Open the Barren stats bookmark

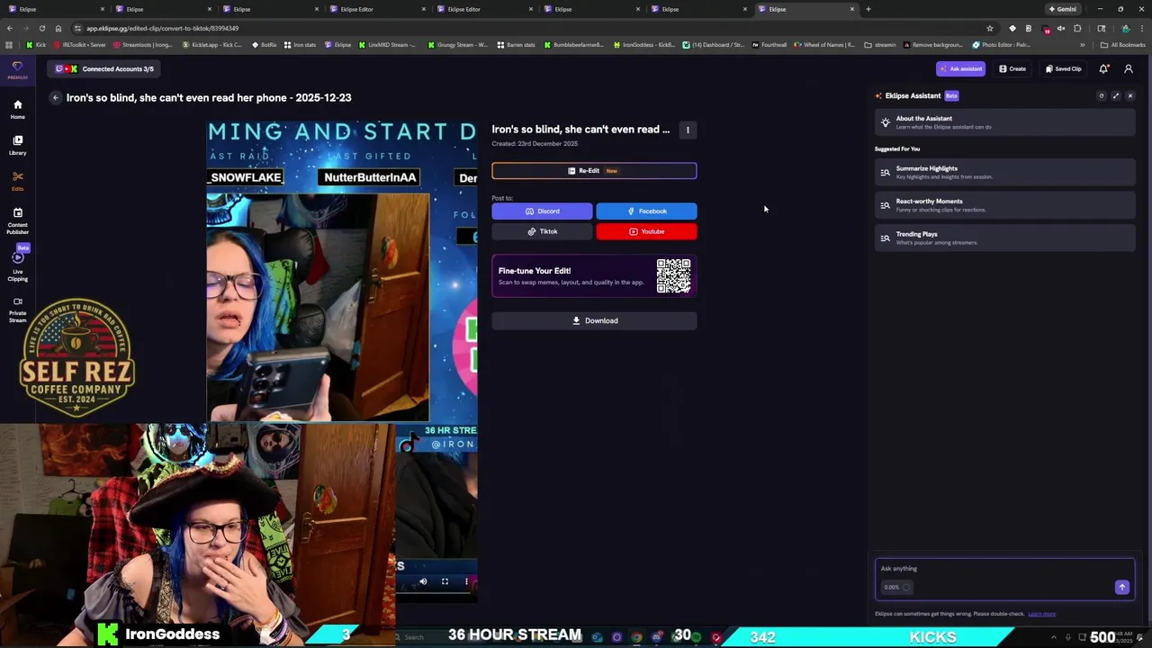coord(516,44)
